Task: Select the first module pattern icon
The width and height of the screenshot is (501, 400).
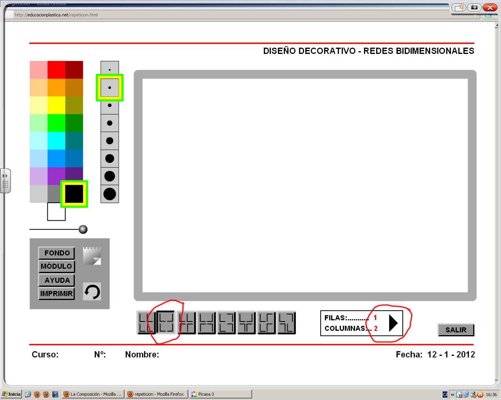Action: (x=146, y=323)
